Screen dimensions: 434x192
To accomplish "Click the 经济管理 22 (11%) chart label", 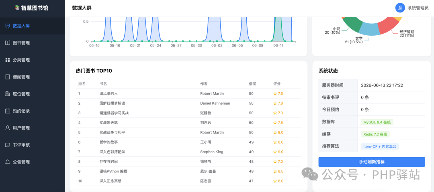I will [x=407, y=33].
